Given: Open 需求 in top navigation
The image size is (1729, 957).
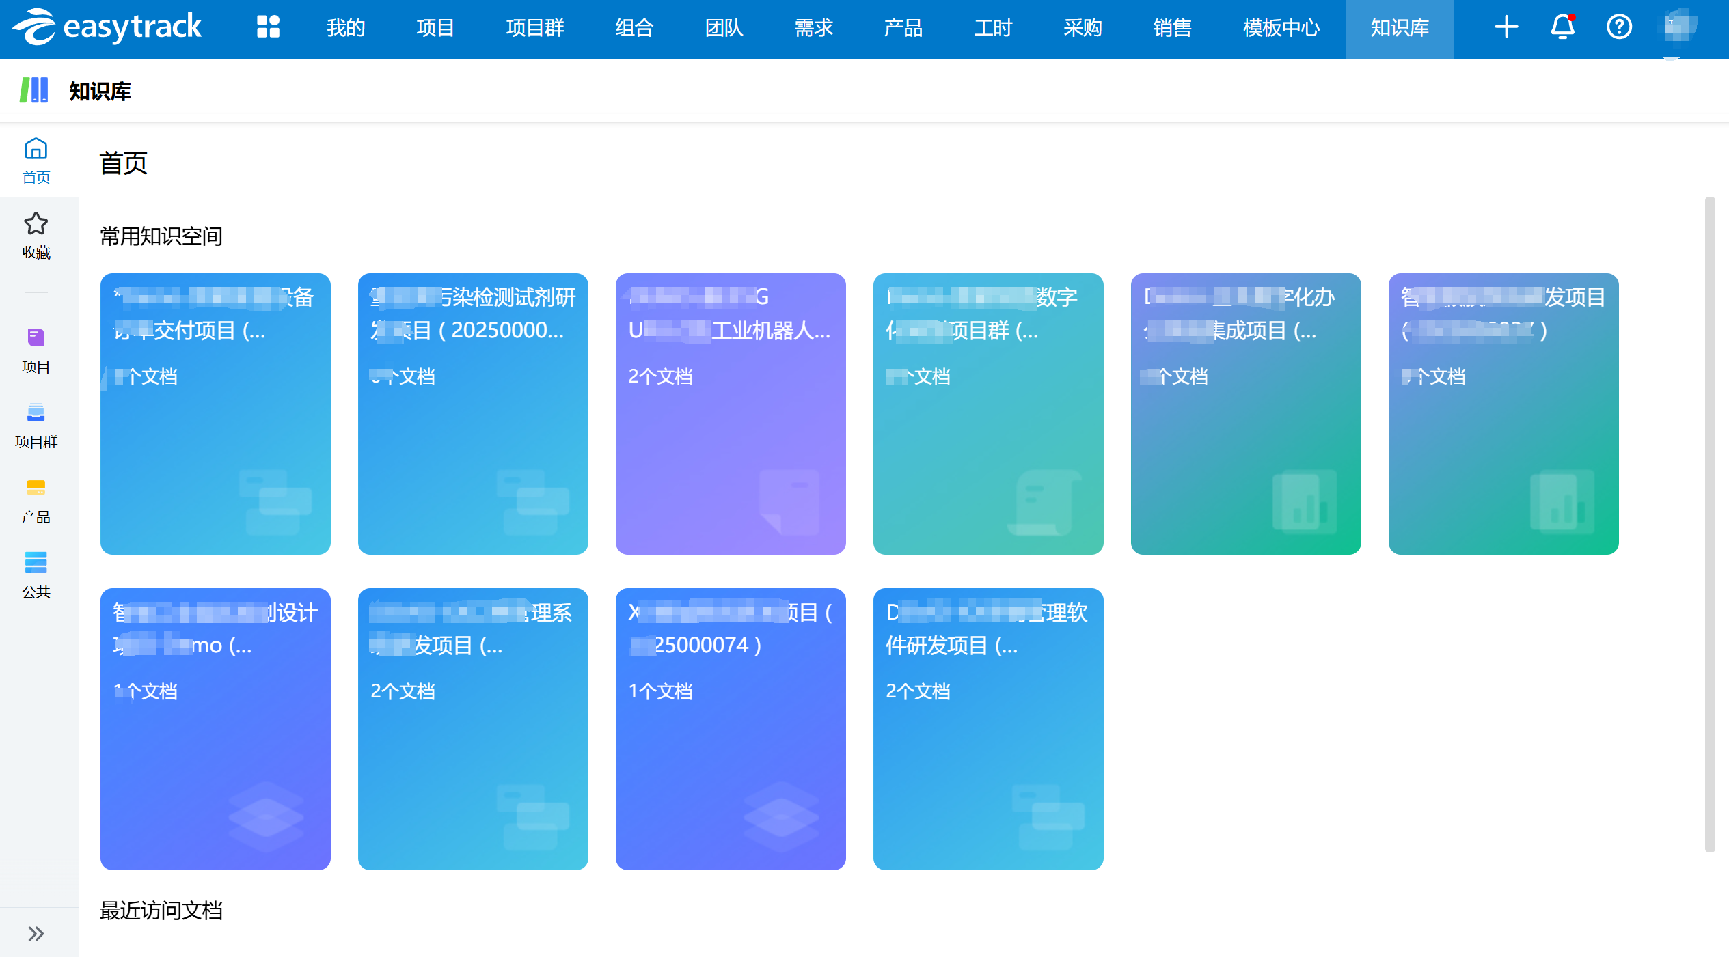Looking at the screenshot, I should point(813,28).
